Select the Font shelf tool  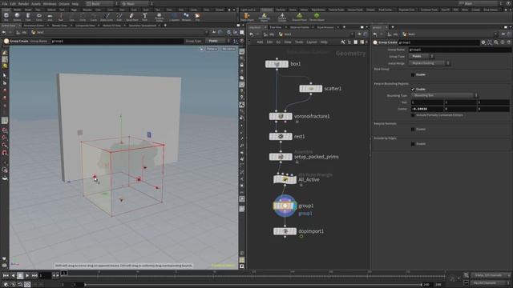tap(144, 16)
